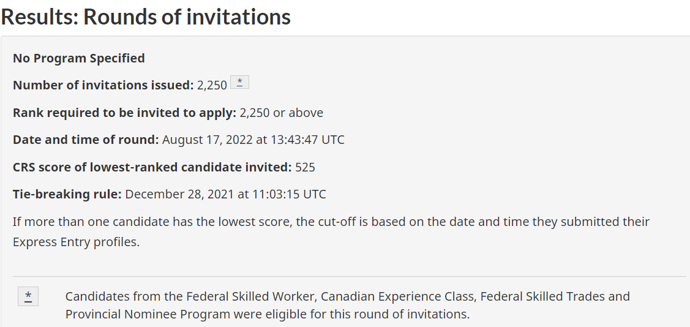This screenshot has width=690, height=327.
Task: Click the 'CRS score of lowest-ranked candidate' label
Action: pos(152,167)
